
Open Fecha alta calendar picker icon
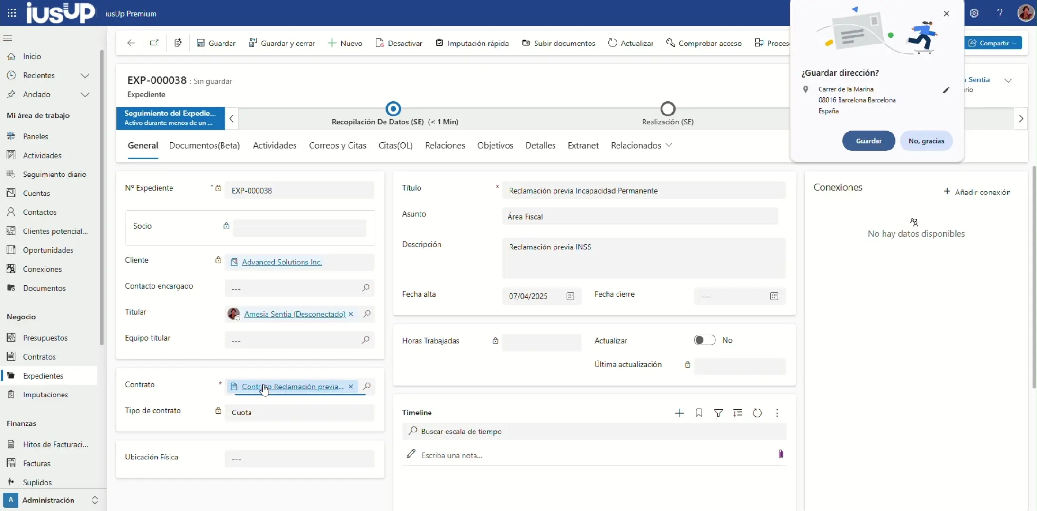[570, 296]
